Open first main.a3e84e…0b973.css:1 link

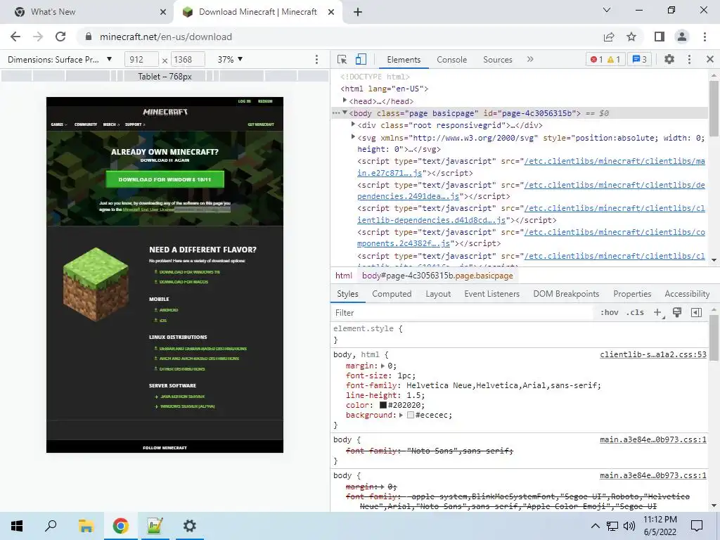click(653, 439)
